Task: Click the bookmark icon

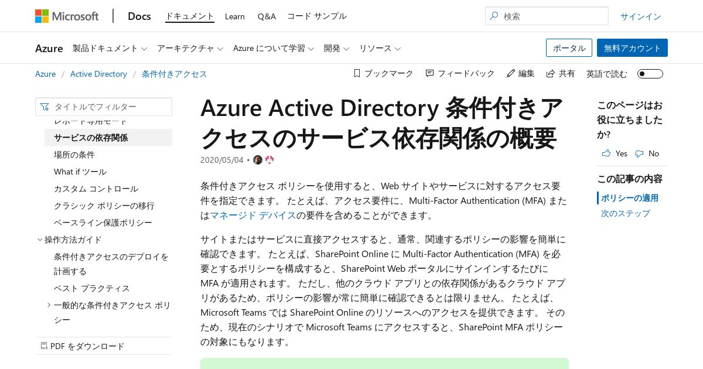Action: click(357, 73)
